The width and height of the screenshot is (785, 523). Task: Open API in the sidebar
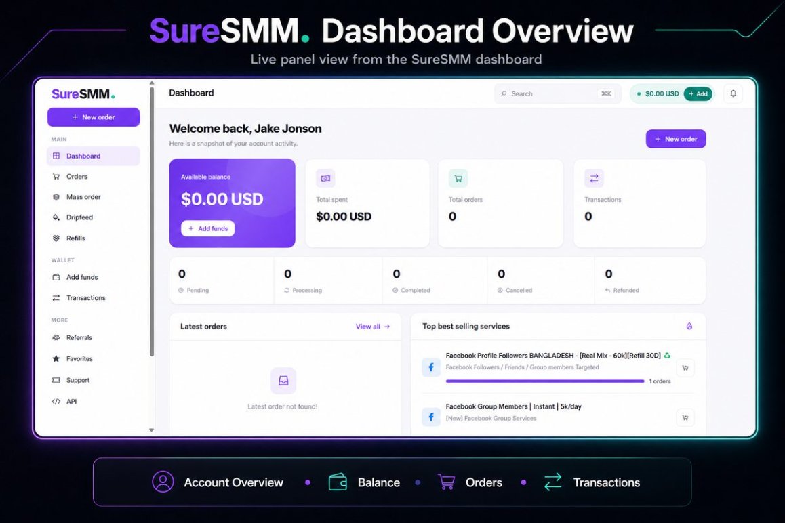[x=94, y=401]
